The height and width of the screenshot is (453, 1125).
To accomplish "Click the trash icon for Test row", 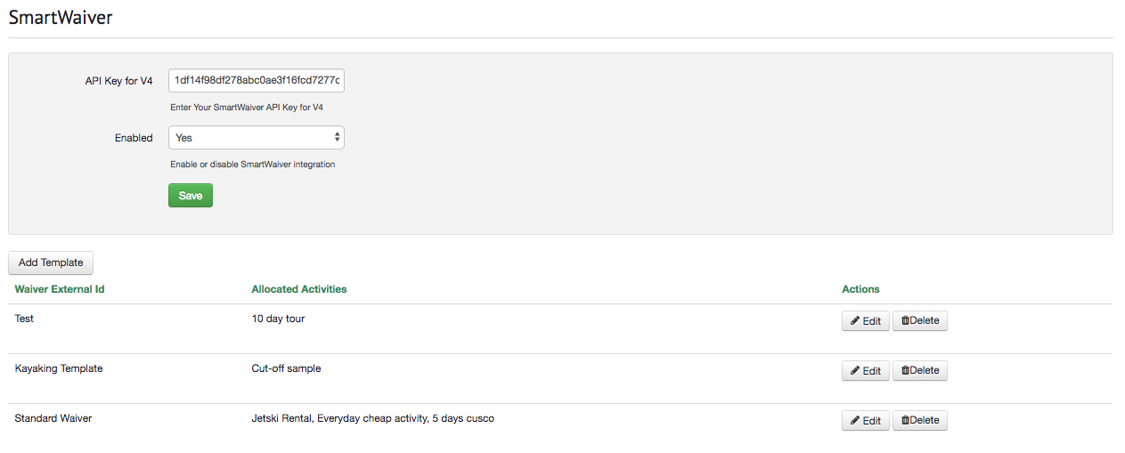I will click(x=905, y=321).
